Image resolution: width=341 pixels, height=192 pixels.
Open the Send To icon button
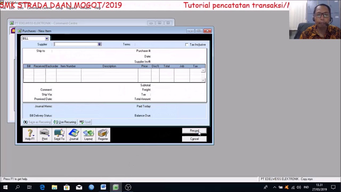tap(59, 135)
